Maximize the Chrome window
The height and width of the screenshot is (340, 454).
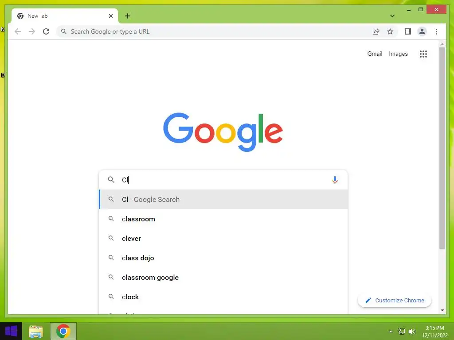421,10
